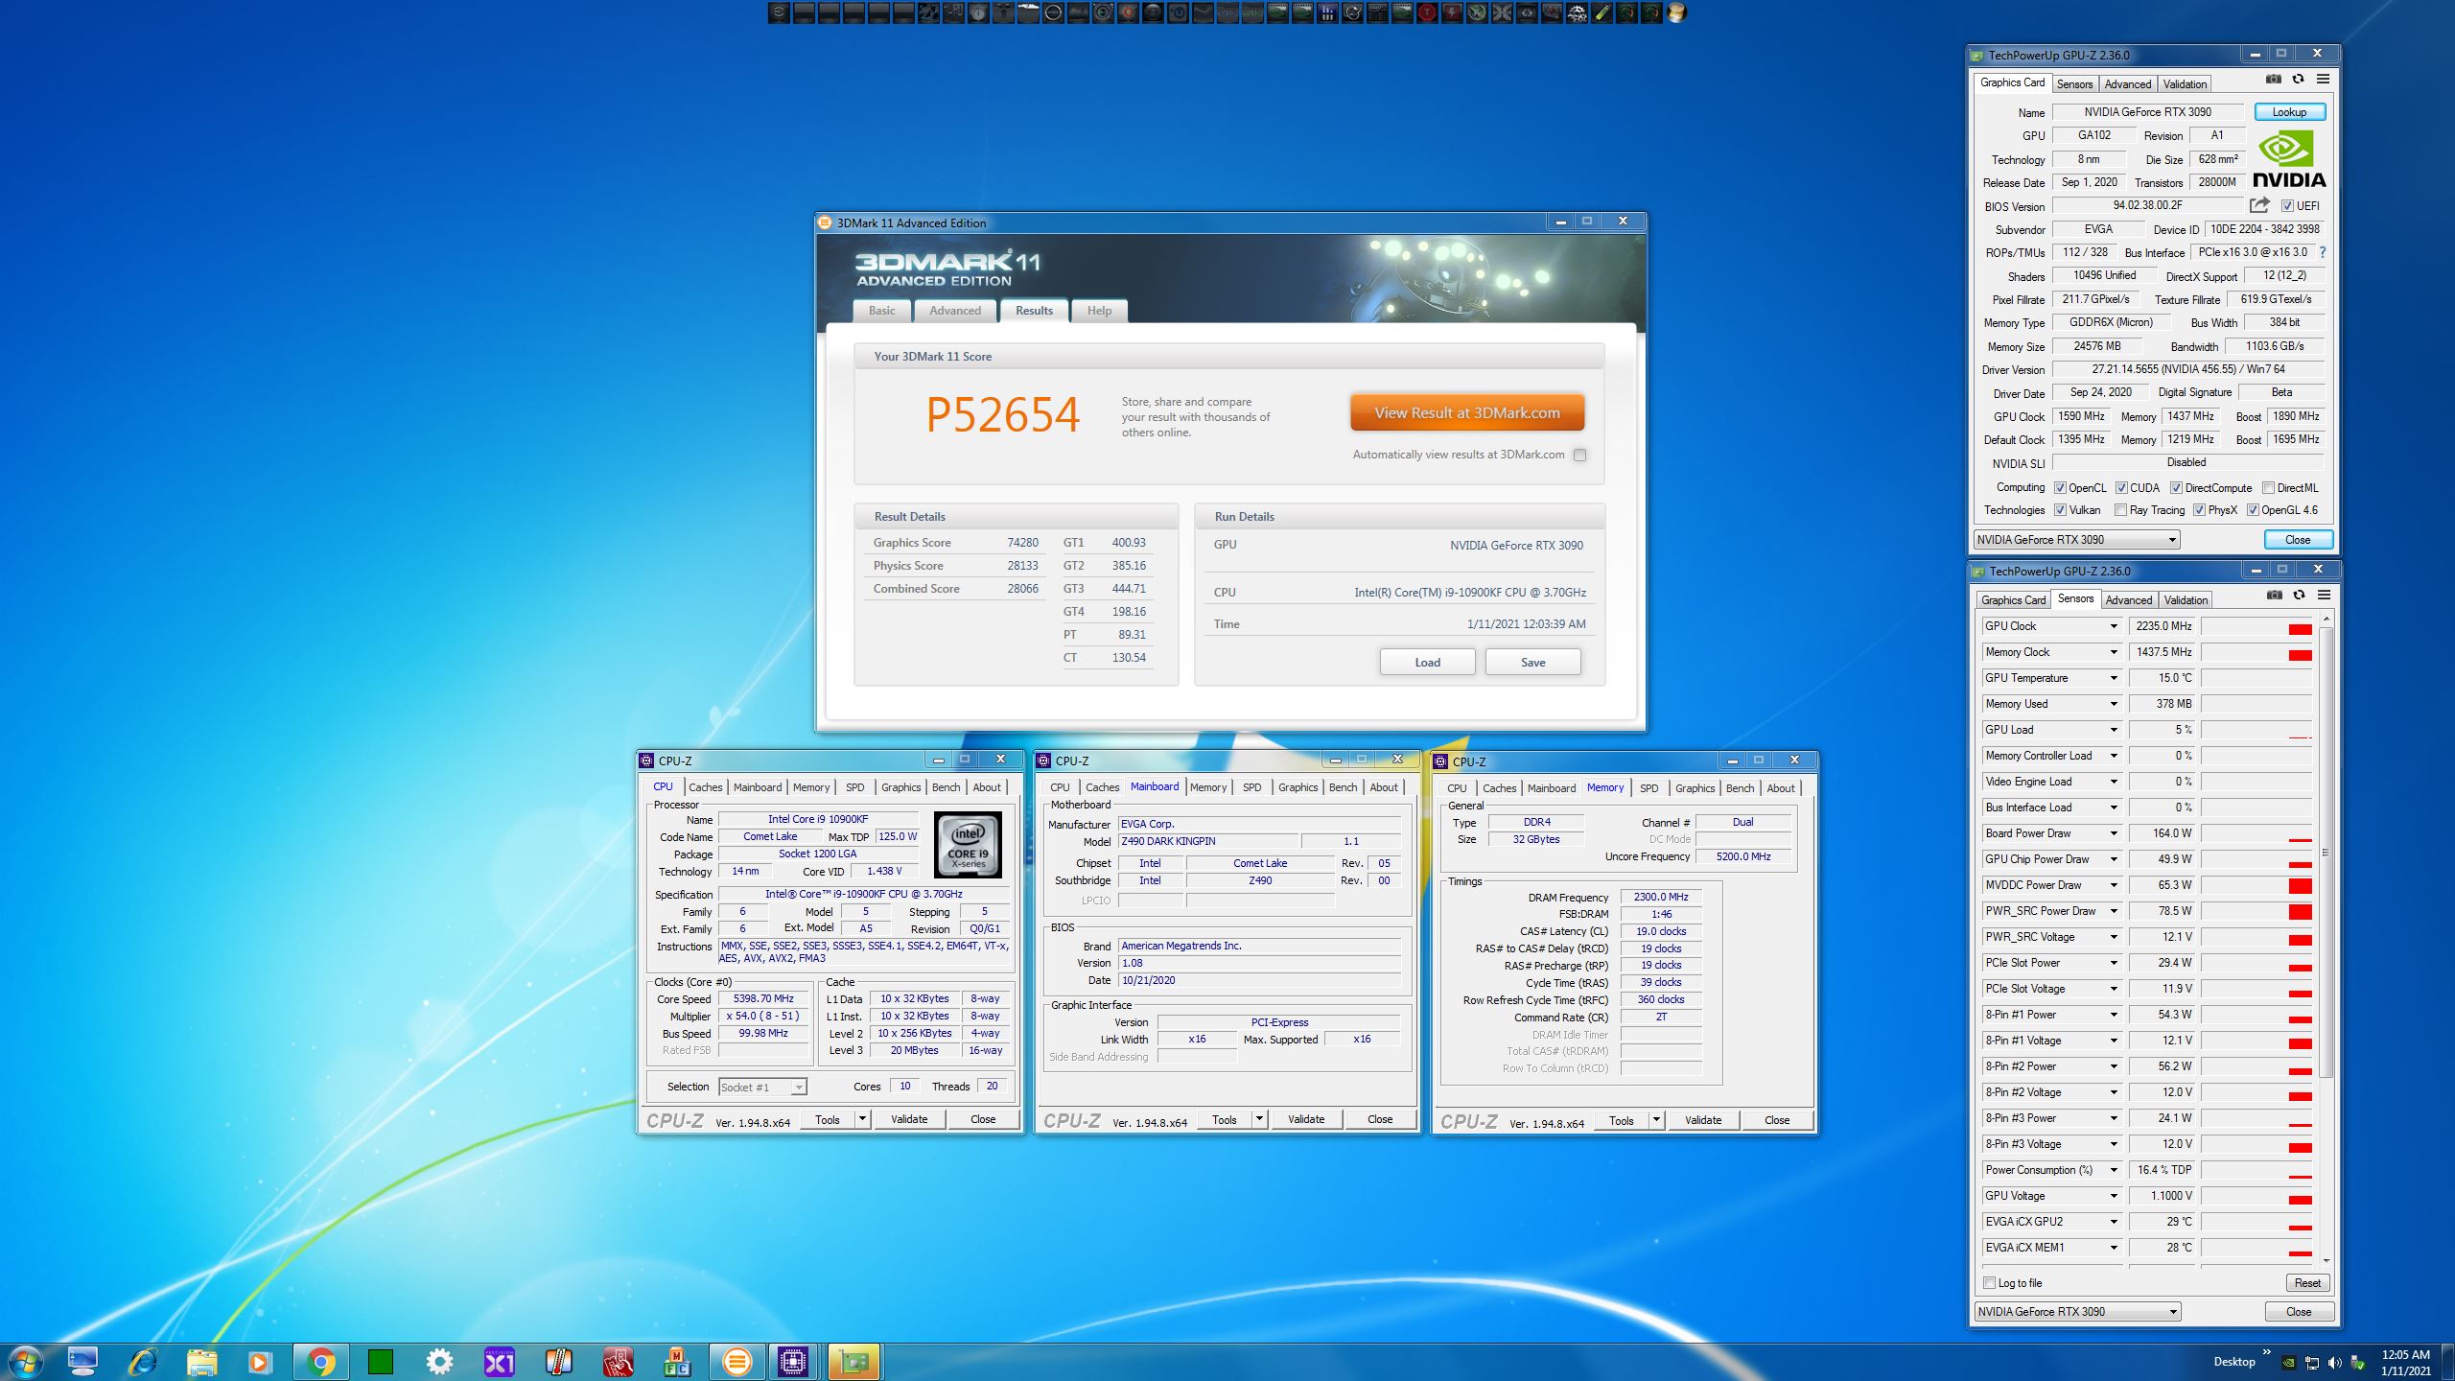Switch to the 3DMark Advanced tab
2455x1381 pixels.
point(954,311)
